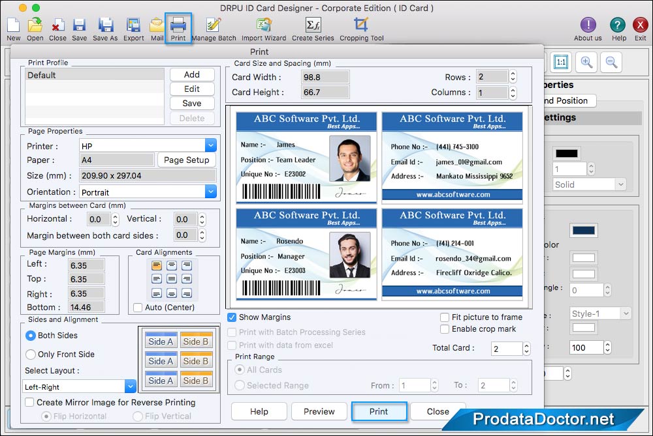
Task: Uncheck the Show Margins checkbox
Action: pos(232,317)
